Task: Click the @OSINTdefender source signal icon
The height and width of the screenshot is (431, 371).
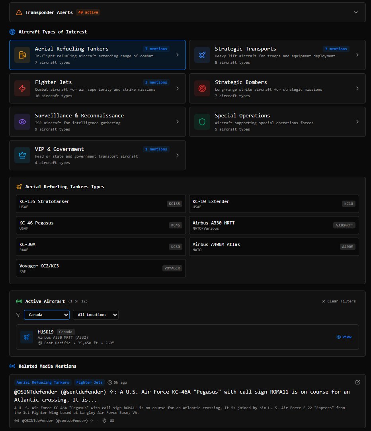Action: click(17, 421)
